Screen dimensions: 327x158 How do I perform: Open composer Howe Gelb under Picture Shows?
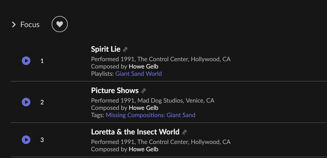pos(143,108)
